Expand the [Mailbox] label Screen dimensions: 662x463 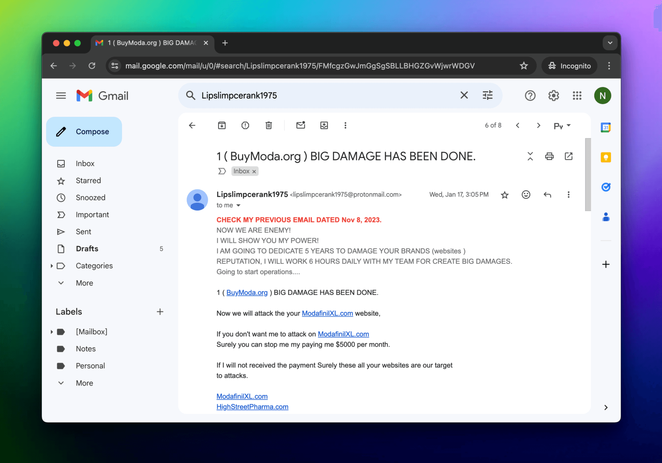[51, 332]
